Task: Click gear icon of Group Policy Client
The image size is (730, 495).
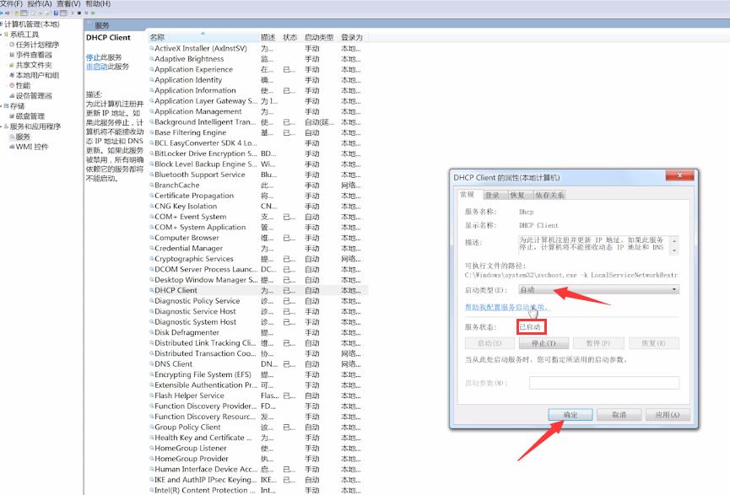Action: 151,427
